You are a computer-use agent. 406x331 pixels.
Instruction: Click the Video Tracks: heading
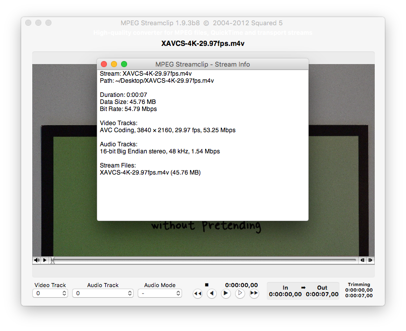119,123
